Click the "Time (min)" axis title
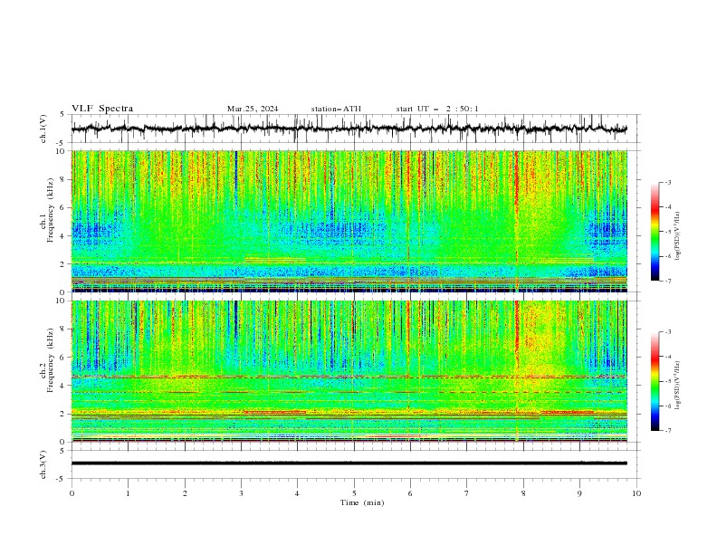The width and height of the screenshot is (717, 554). (x=362, y=502)
